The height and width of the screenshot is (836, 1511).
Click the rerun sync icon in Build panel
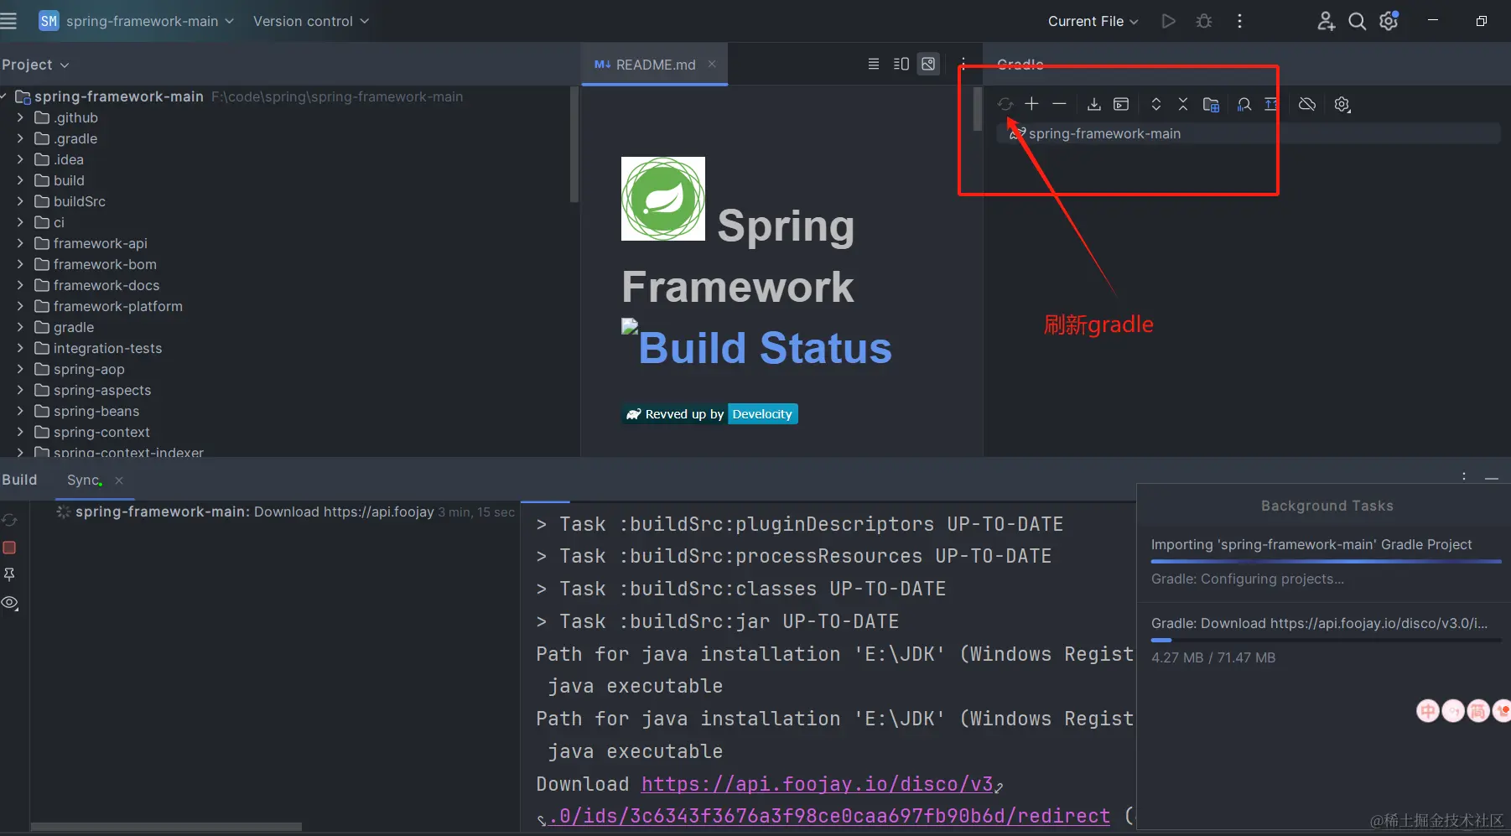point(9,520)
